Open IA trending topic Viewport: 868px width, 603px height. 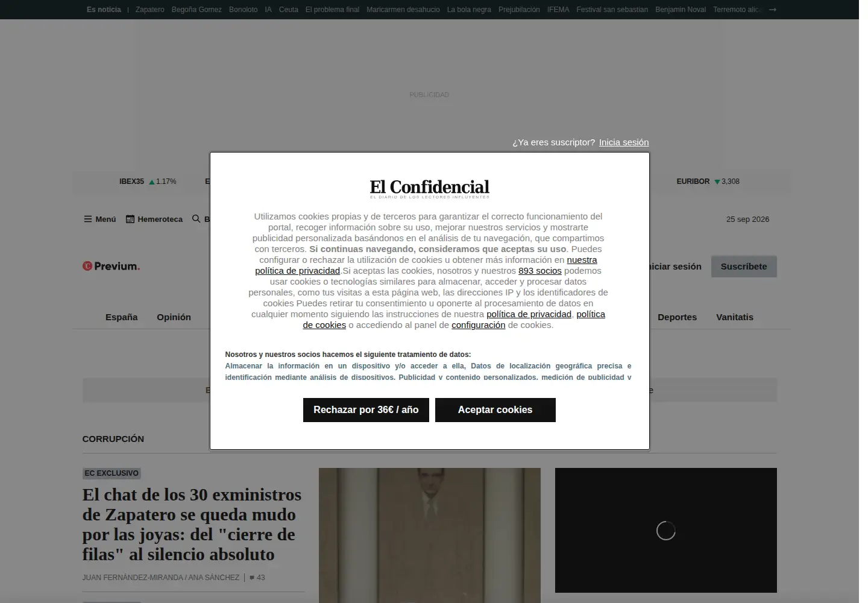click(x=268, y=10)
